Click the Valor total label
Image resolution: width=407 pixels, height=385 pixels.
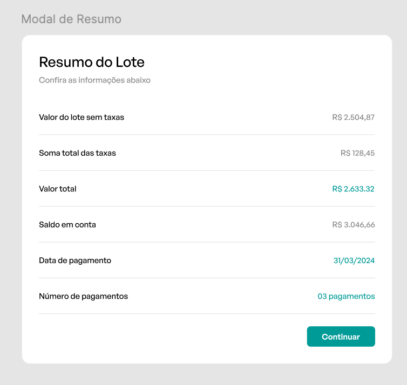pos(58,189)
